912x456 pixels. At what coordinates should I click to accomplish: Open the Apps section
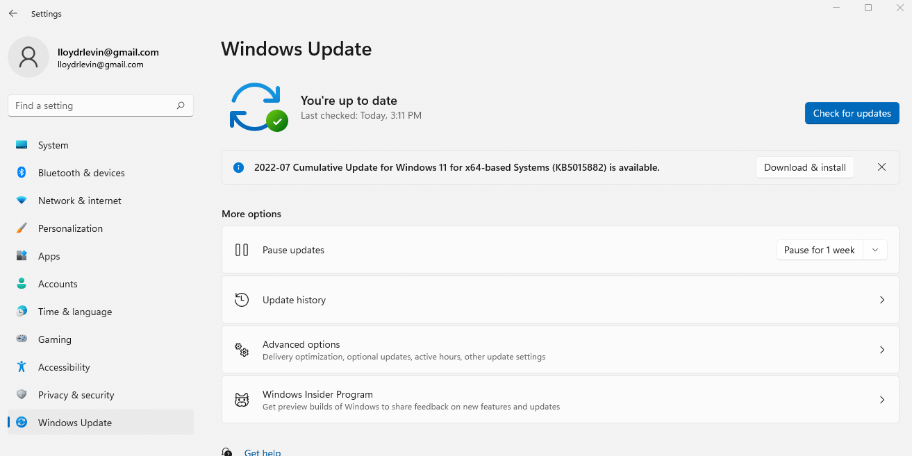click(49, 256)
